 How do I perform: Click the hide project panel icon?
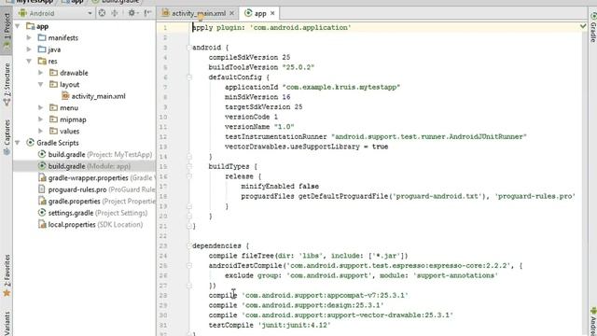pos(147,13)
